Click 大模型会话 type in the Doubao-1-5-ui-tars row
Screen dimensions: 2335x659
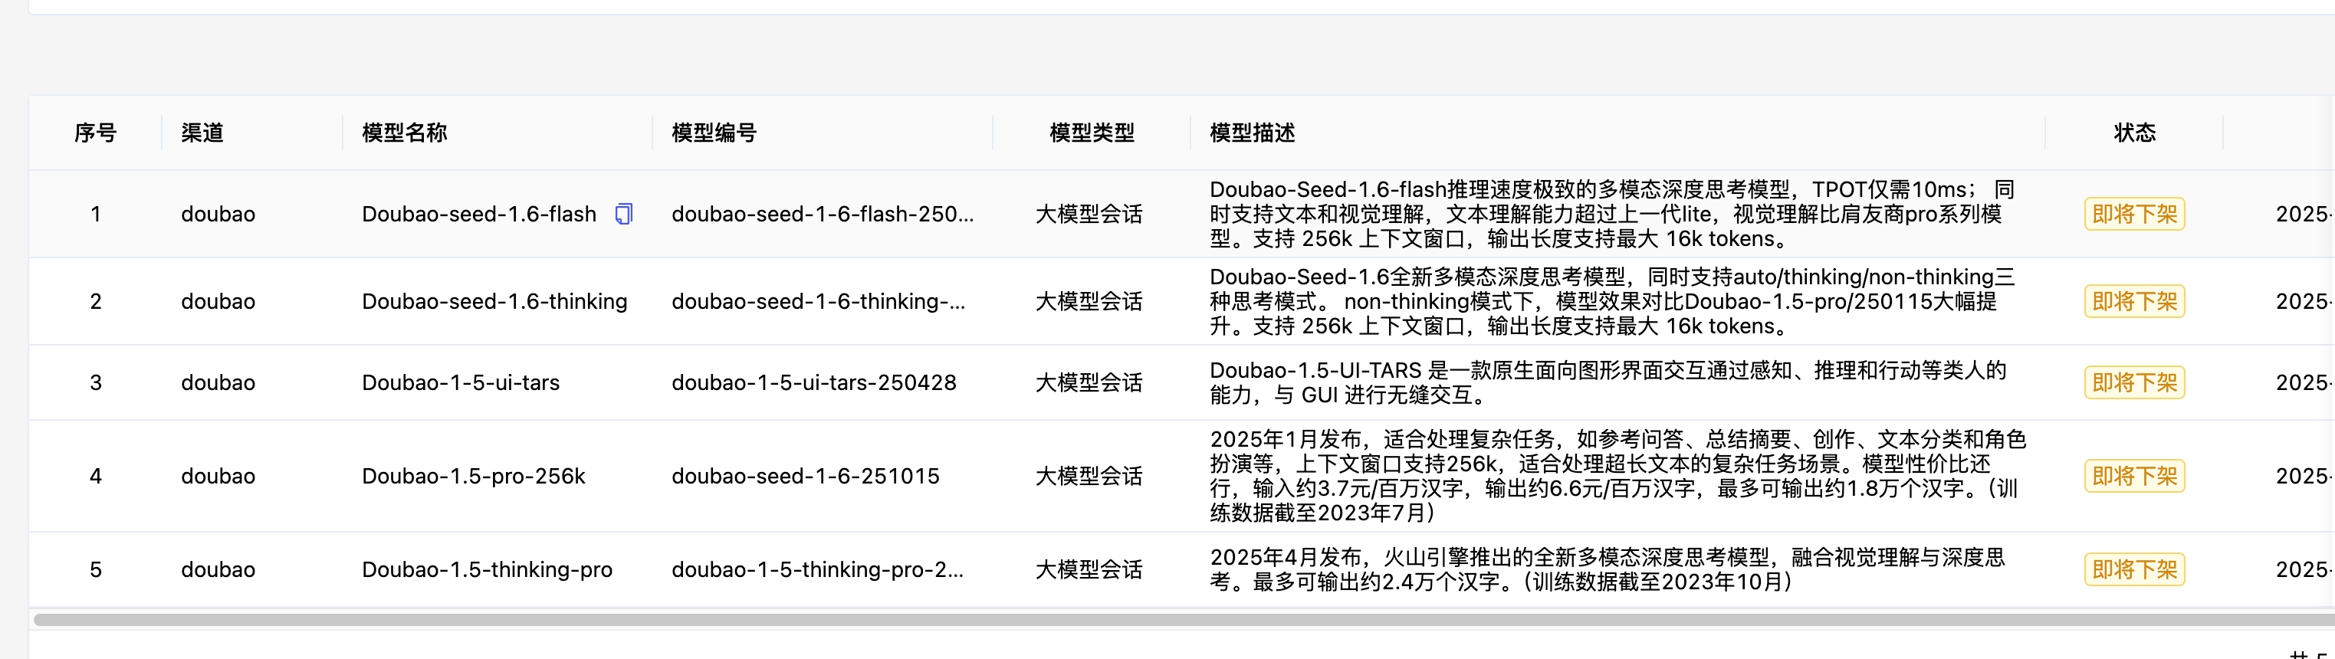pos(1089,382)
